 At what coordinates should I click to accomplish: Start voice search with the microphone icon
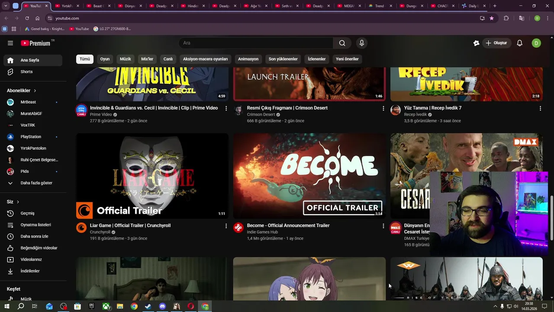[362, 43]
